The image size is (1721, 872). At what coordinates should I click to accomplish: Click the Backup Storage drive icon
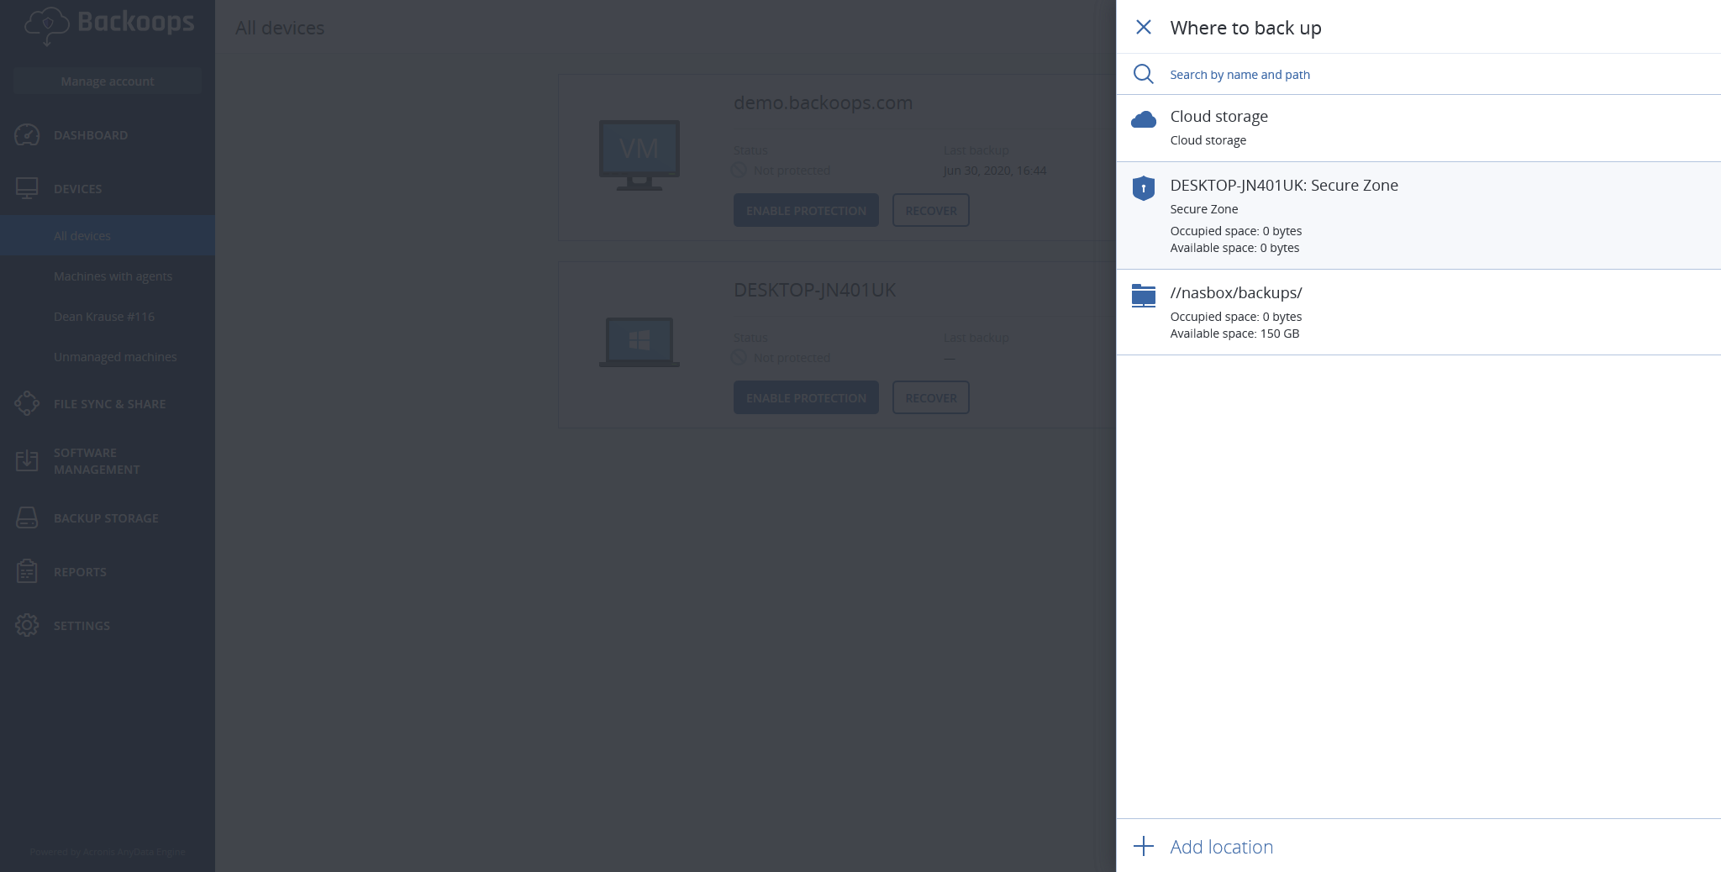click(x=27, y=517)
